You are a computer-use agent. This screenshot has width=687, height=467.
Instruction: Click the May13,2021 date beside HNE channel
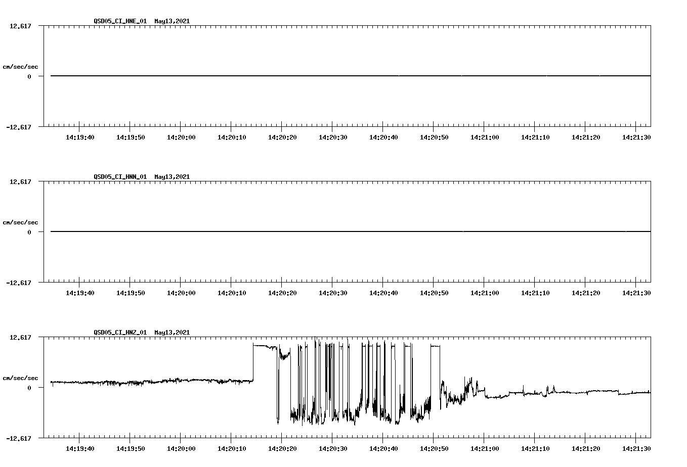[171, 22]
